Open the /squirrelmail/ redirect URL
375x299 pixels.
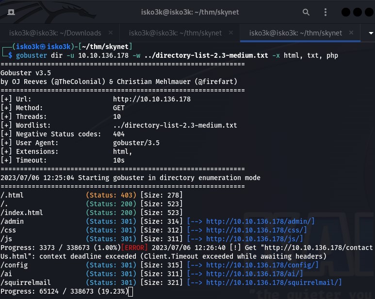pyautogui.click(x=274, y=282)
